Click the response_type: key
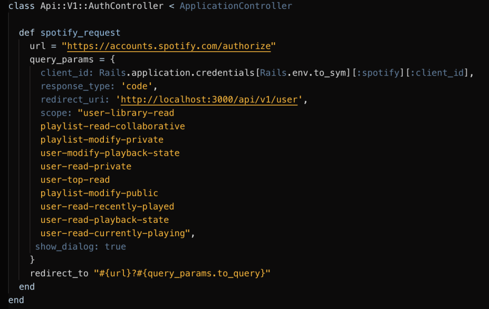This screenshot has height=309, width=489. pyautogui.click(x=77, y=86)
